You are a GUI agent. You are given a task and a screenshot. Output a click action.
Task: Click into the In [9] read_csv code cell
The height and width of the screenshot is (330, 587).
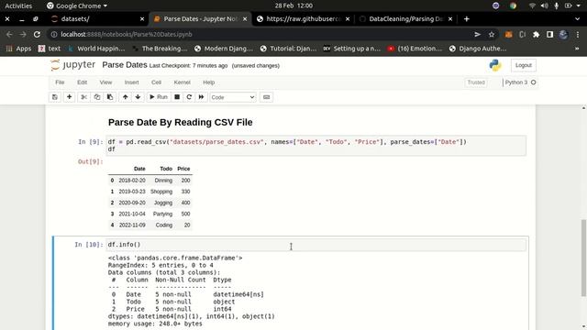coord(316,146)
